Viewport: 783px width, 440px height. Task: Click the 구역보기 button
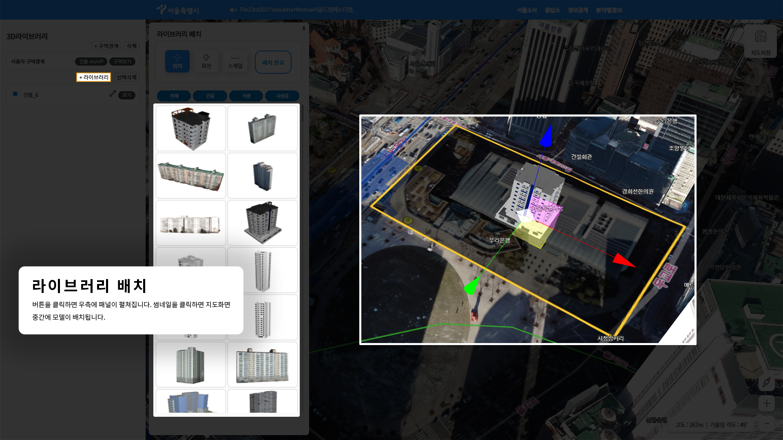[x=122, y=62]
